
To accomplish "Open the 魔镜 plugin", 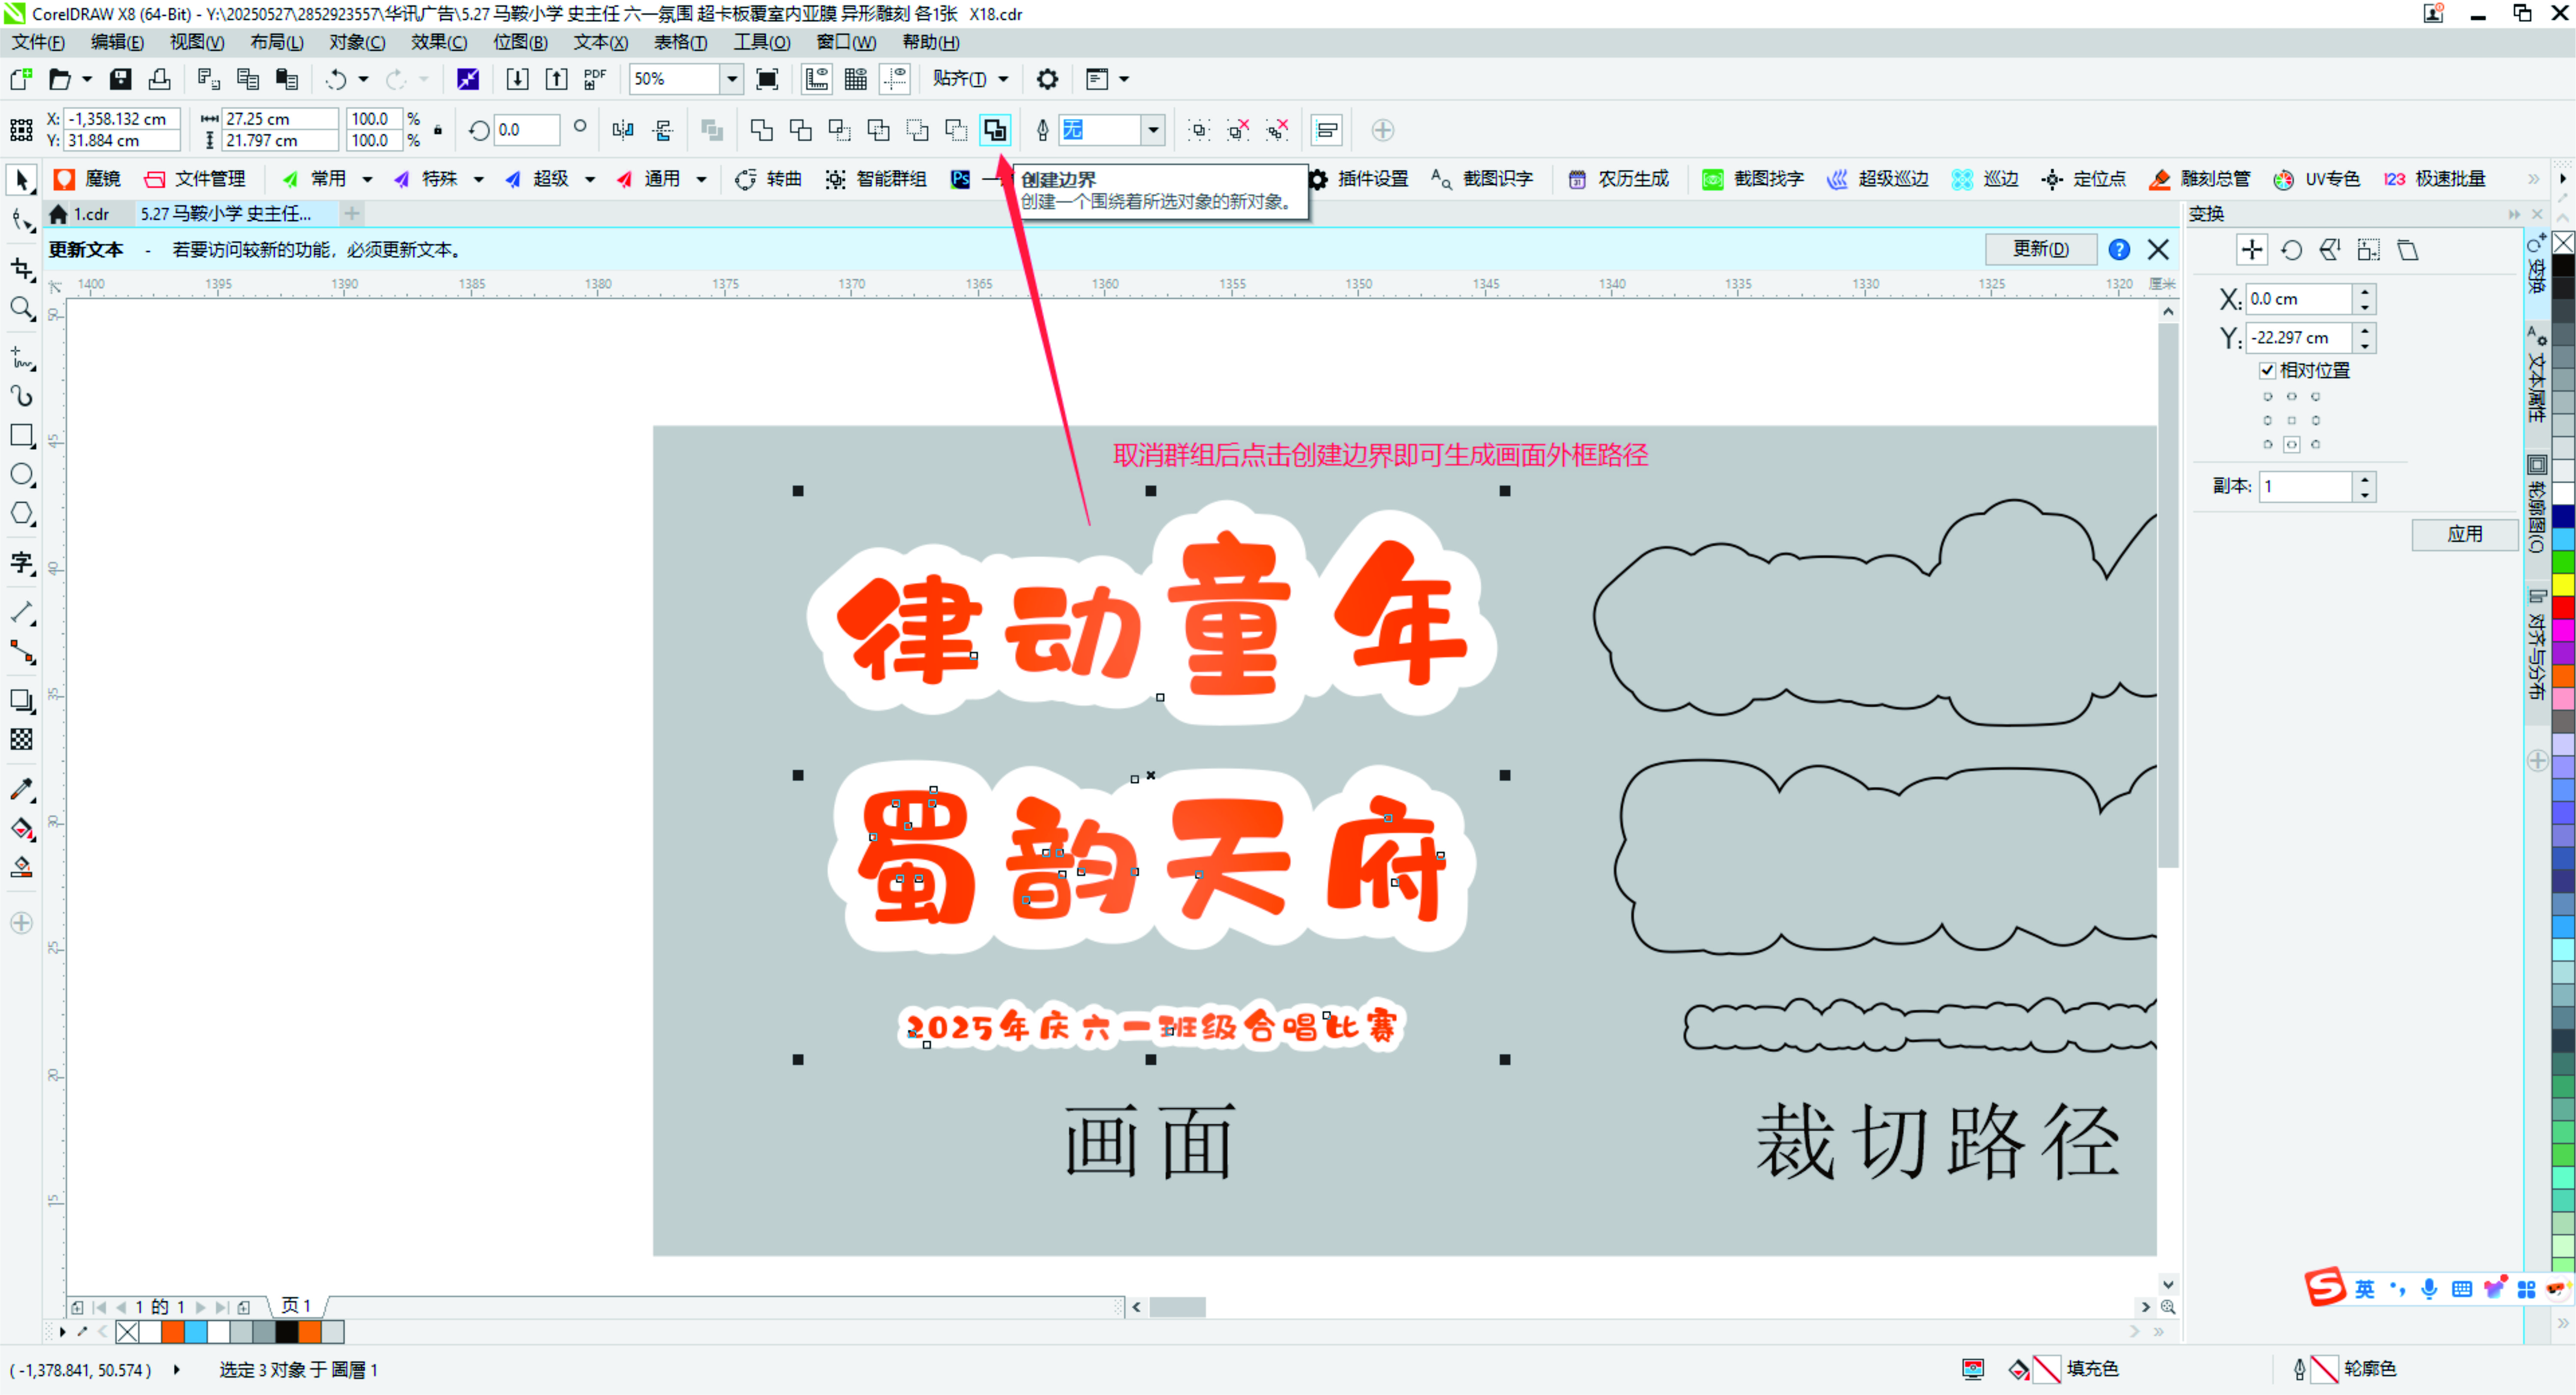I will 87,179.
